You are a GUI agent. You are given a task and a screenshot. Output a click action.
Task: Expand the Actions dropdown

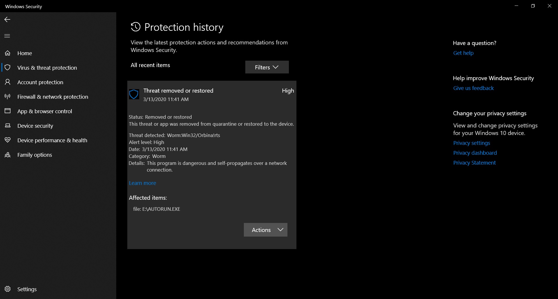[266, 230]
